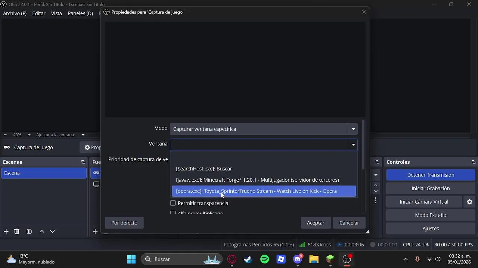Move the scene up in the Escenas list
This screenshot has height=268, width=478.
[x=42, y=232]
